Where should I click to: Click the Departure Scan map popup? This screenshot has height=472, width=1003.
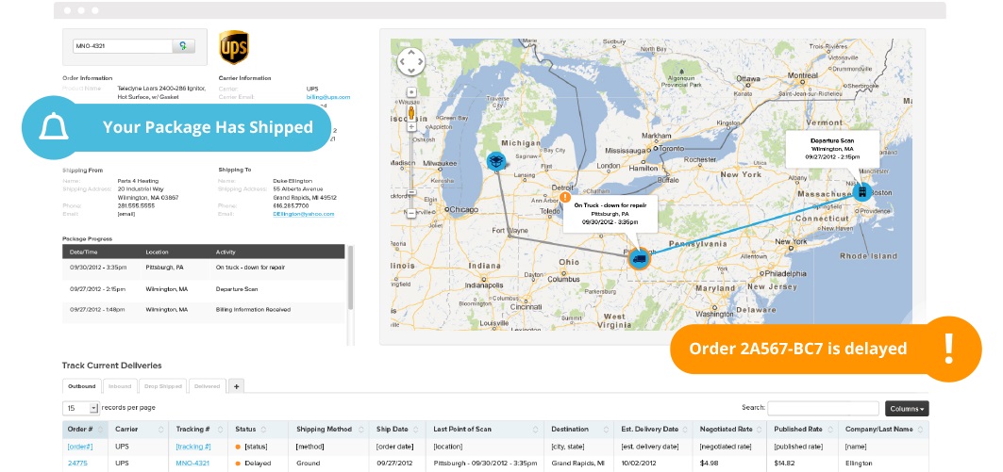click(x=831, y=148)
